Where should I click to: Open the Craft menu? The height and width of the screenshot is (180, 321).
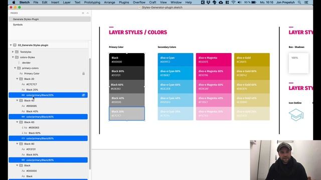(152, 2)
